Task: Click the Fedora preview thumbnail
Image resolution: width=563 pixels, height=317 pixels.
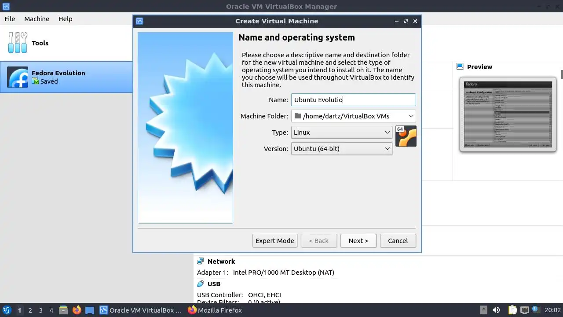Action: click(508, 115)
